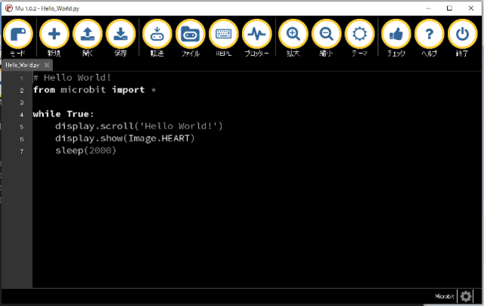
Task: Flash code to micro:bit with 転送
Action: click(157, 35)
